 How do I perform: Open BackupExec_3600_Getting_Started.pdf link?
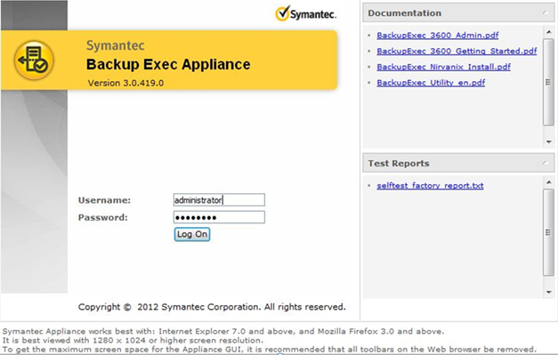tap(457, 51)
